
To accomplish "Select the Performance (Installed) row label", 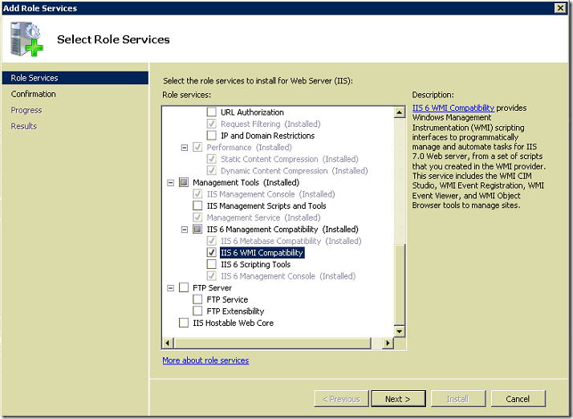I will 250,148.
